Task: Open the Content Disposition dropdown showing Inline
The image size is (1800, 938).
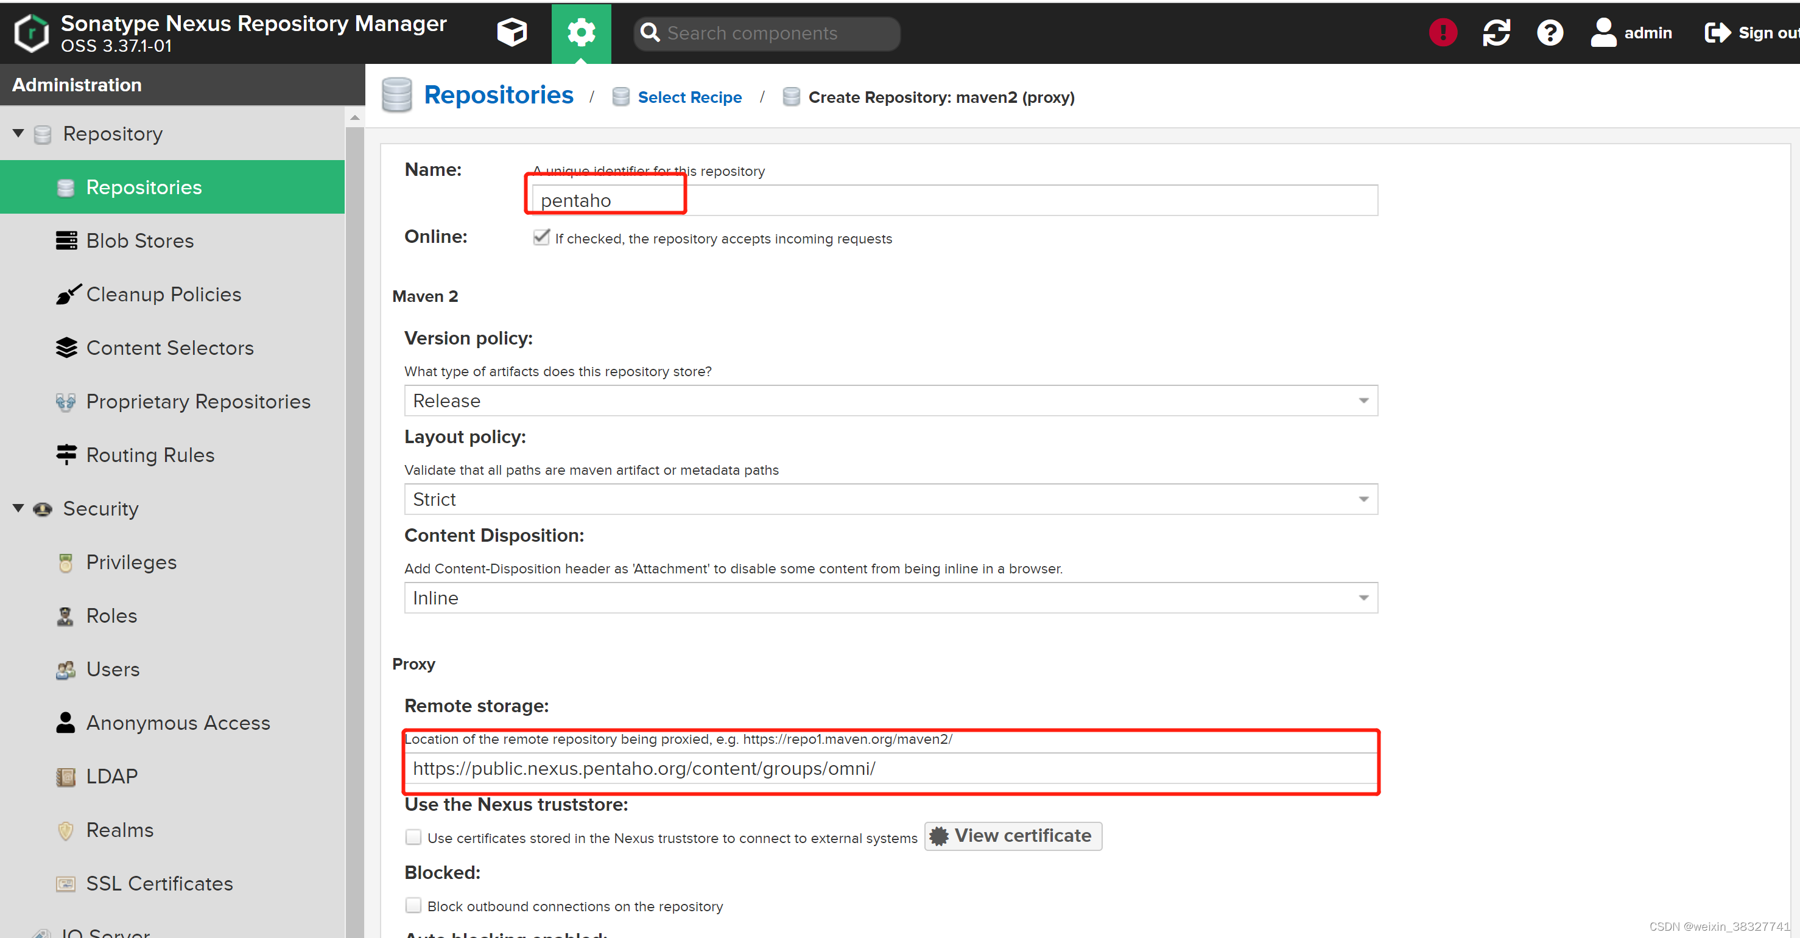Action: pos(891,597)
